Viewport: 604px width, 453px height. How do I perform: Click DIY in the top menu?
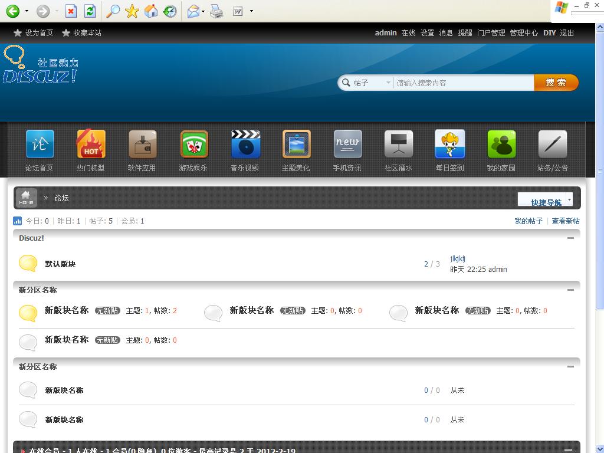pos(549,33)
